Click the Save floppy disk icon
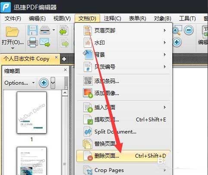 (x=33, y=30)
